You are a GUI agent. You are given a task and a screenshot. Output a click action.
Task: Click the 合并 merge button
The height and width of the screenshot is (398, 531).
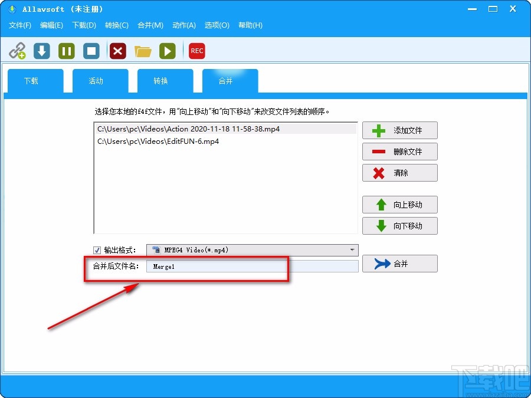400,264
